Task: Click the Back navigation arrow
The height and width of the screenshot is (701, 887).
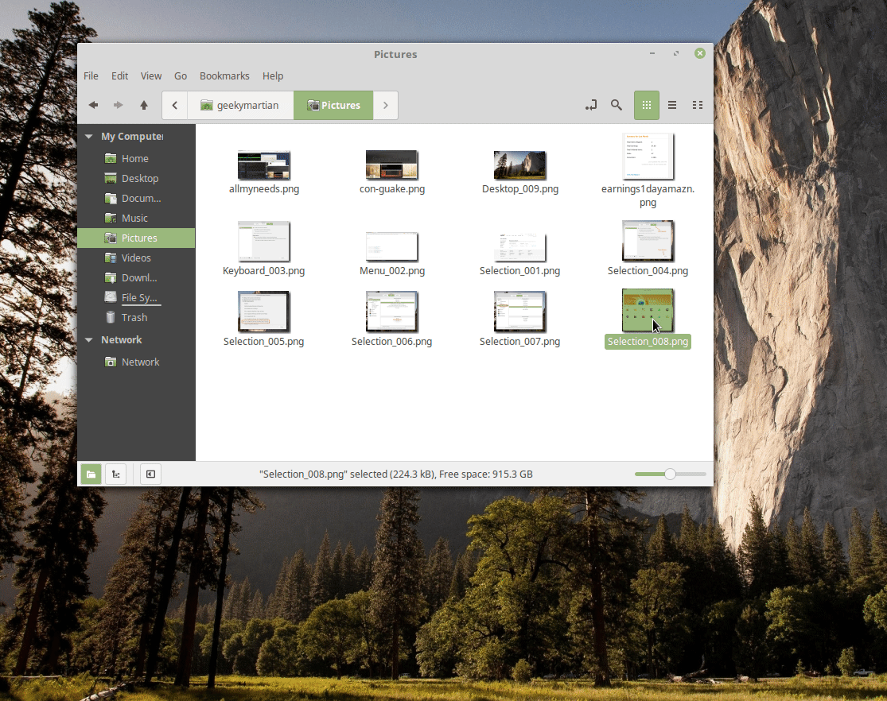Action: coord(93,105)
